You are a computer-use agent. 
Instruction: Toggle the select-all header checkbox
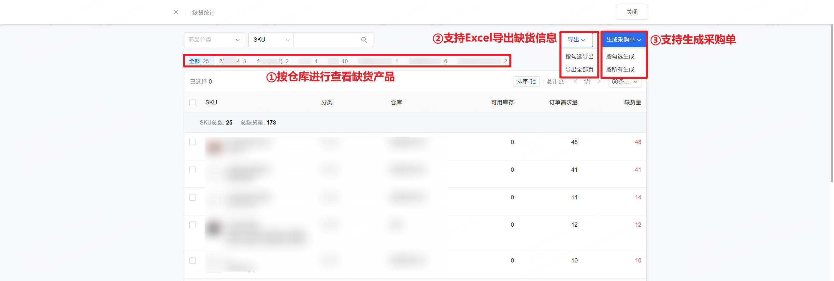pyautogui.click(x=193, y=103)
